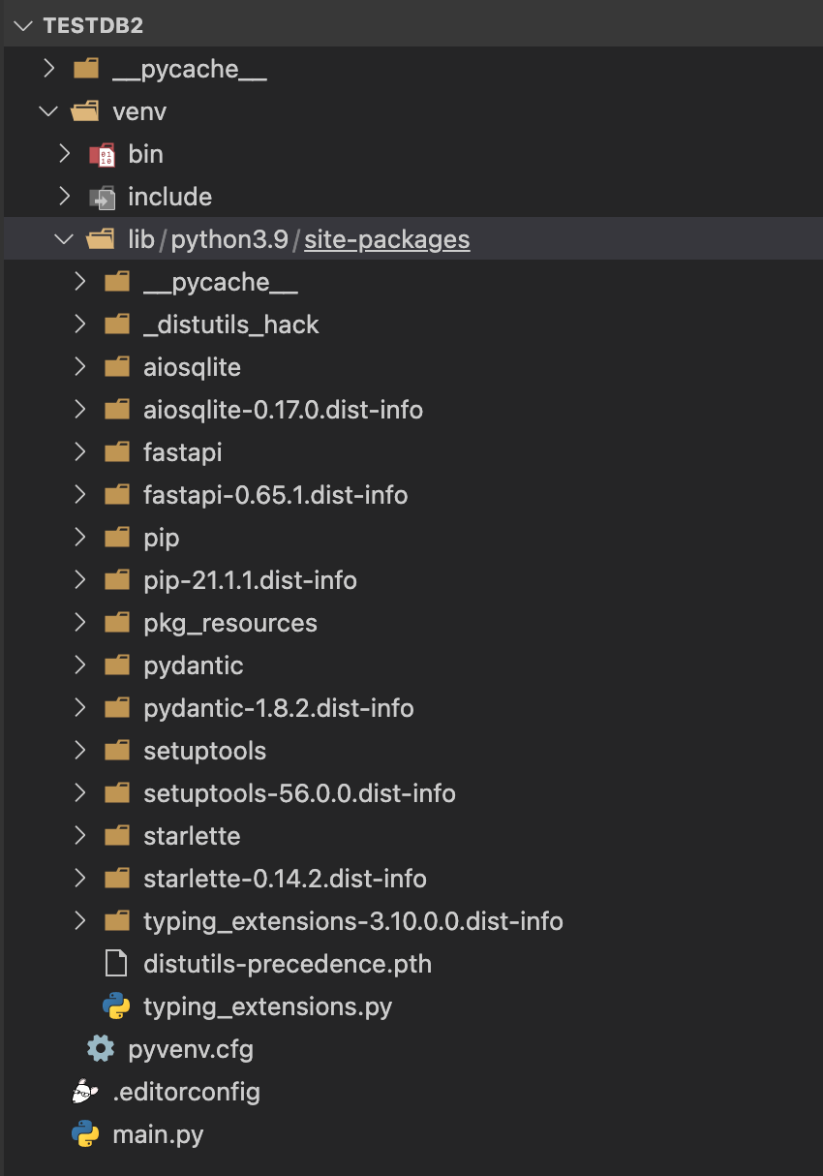
Task: Collapse the venv folder
Action: point(48,110)
